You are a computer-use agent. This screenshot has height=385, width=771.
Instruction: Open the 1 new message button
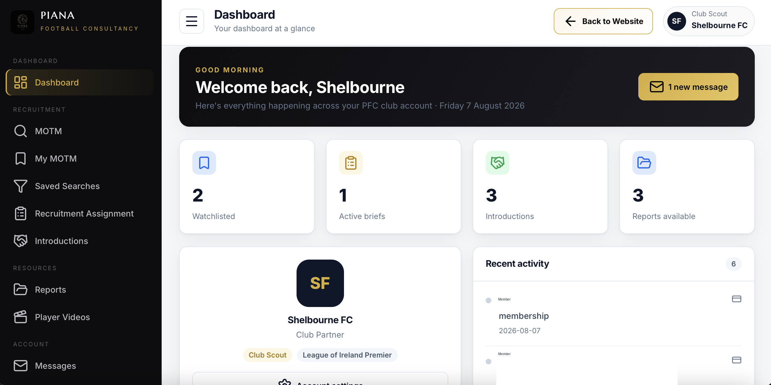688,87
